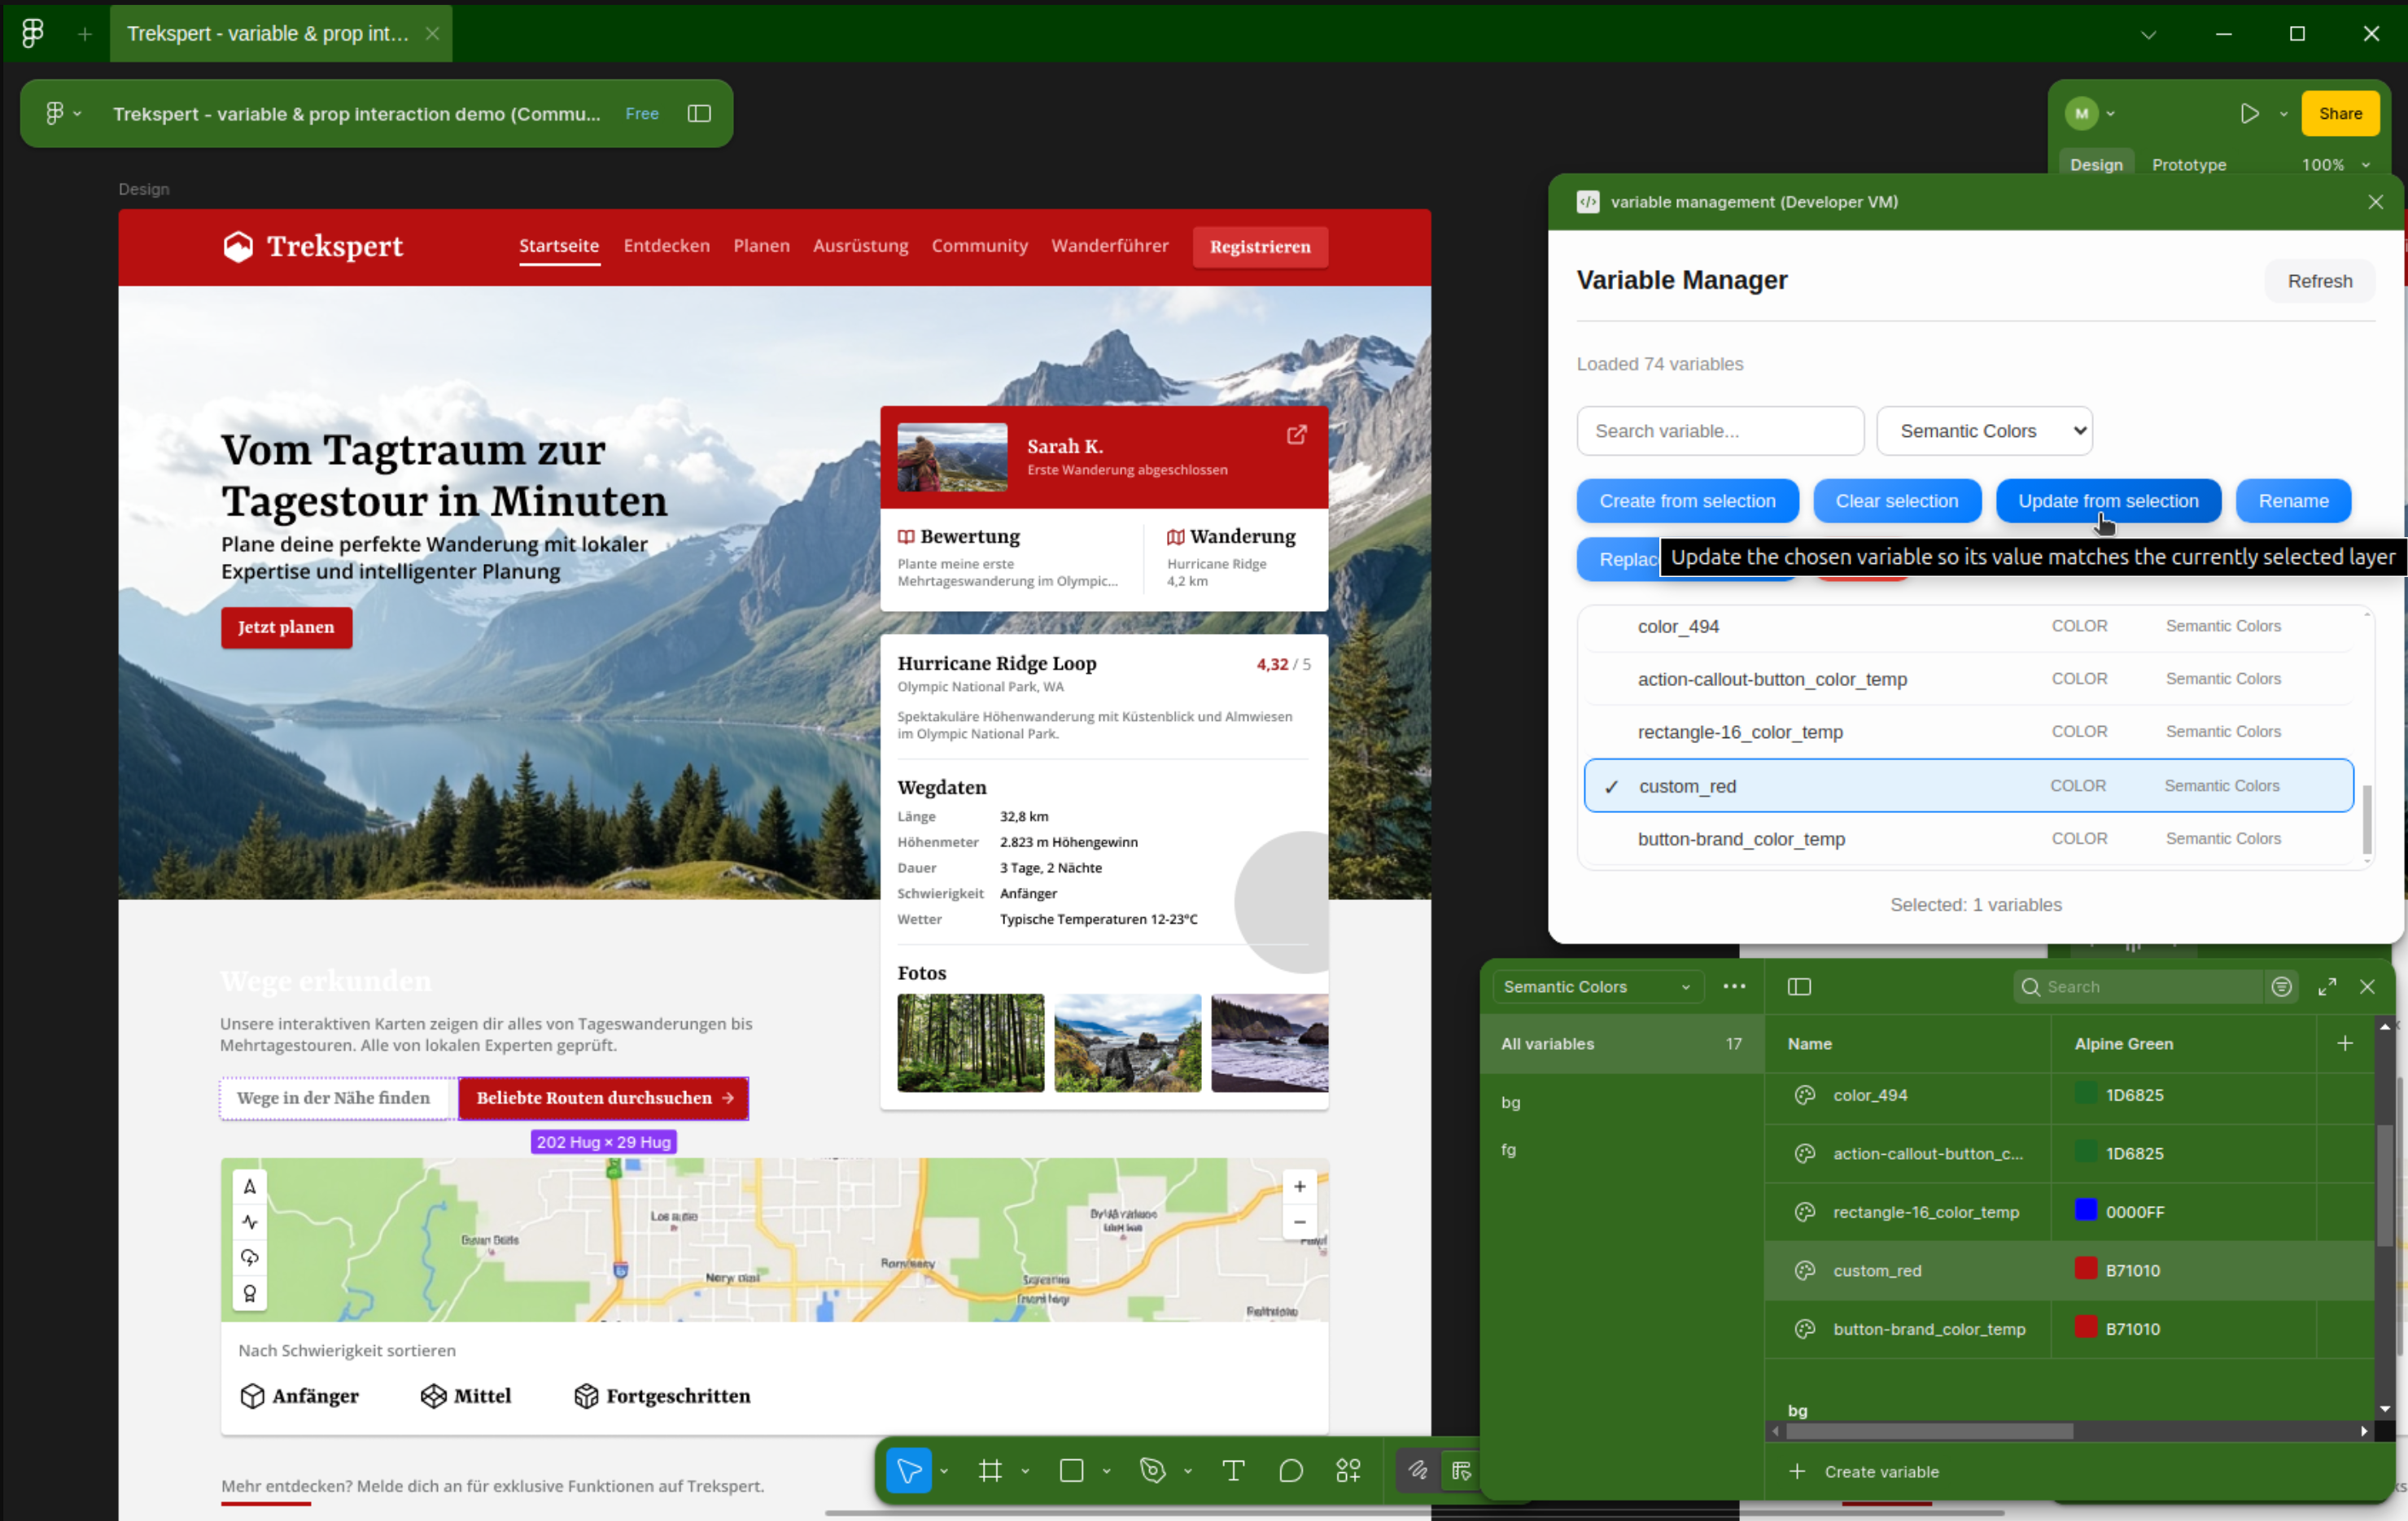Open the Semantic Colors filter dropdown
This screenshot has height=1521, width=2408.
(1984, 431)
